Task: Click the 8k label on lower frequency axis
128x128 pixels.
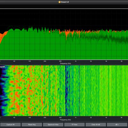Action: coord(121,118)
